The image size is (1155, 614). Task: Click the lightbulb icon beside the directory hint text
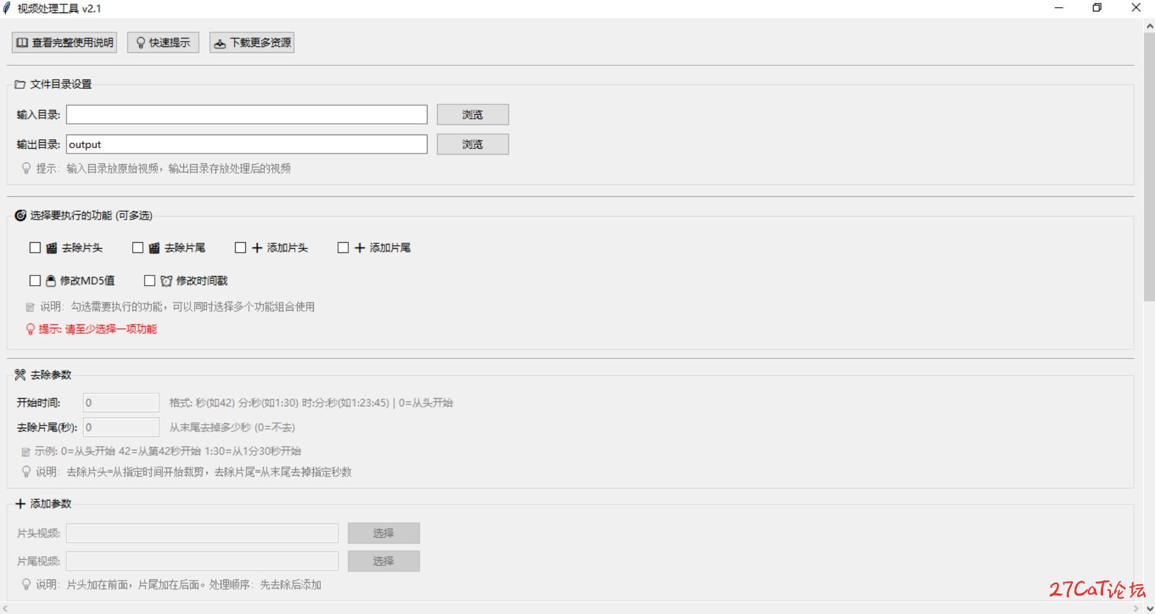click(x=26, y=168)
